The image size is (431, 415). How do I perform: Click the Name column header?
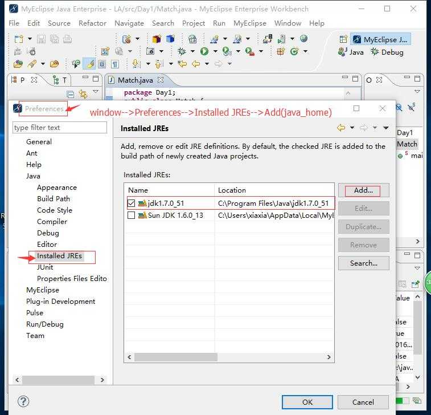click(x=170, y=190)
